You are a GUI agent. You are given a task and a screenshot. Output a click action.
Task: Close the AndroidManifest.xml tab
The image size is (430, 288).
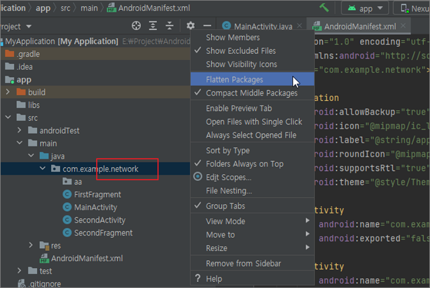[403, 26]
